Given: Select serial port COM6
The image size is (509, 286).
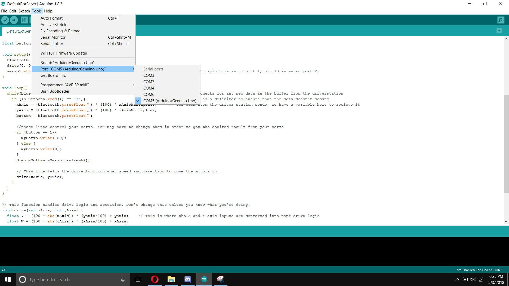Looking at the screenshot, I should pos(167,95).
